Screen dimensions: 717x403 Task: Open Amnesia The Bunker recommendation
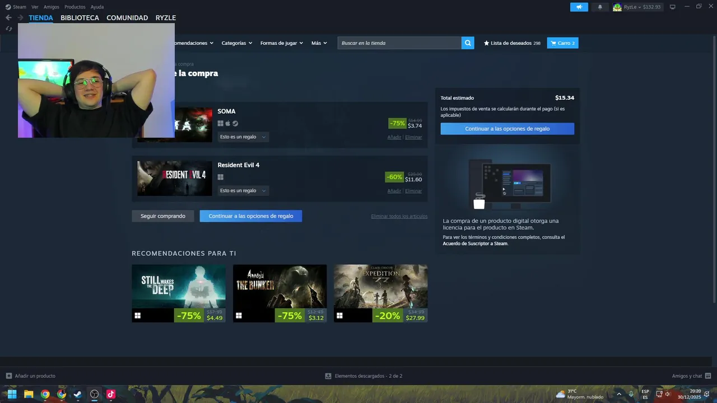tap(280, 293)
